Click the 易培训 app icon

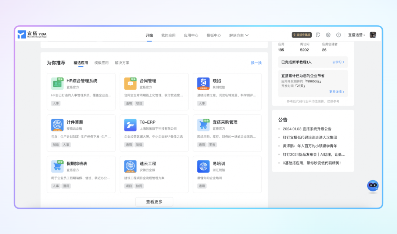203,166
